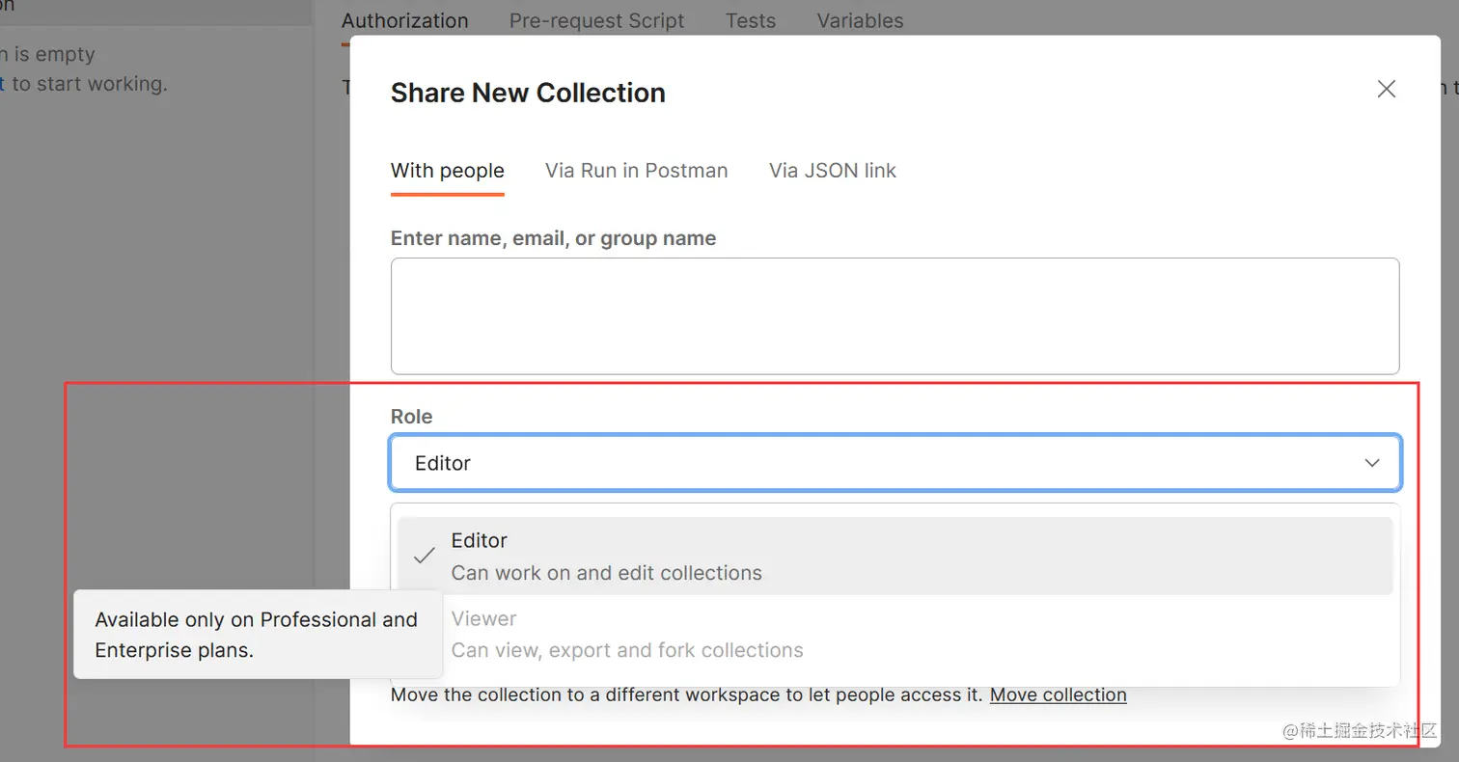Choose the Editor role option

tap(895, 557)
